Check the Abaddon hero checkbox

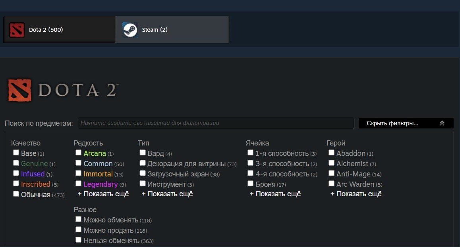331,153
